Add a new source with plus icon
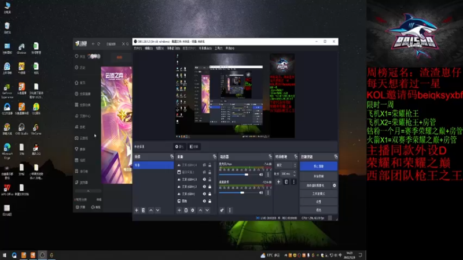Viewport: 463px width, 260px height. click(179, 210)
